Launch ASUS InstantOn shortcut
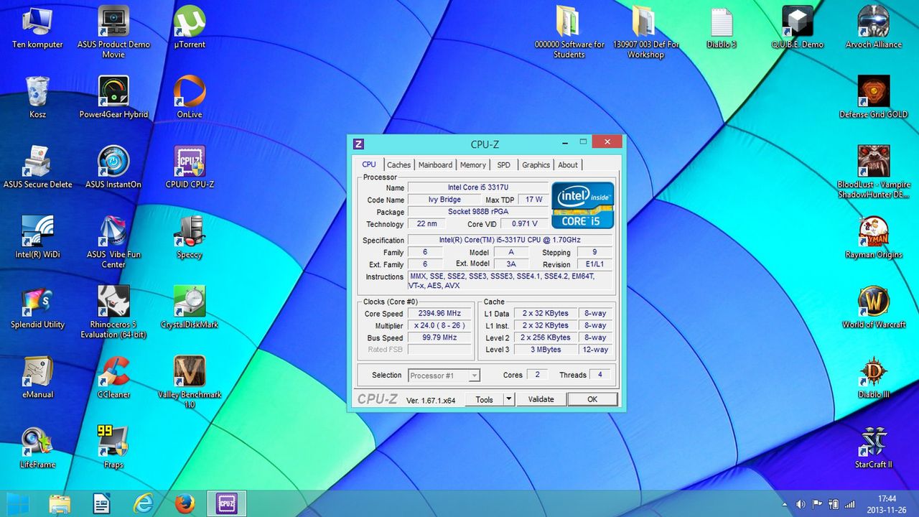919x517 pixels. tap(113, 167)
